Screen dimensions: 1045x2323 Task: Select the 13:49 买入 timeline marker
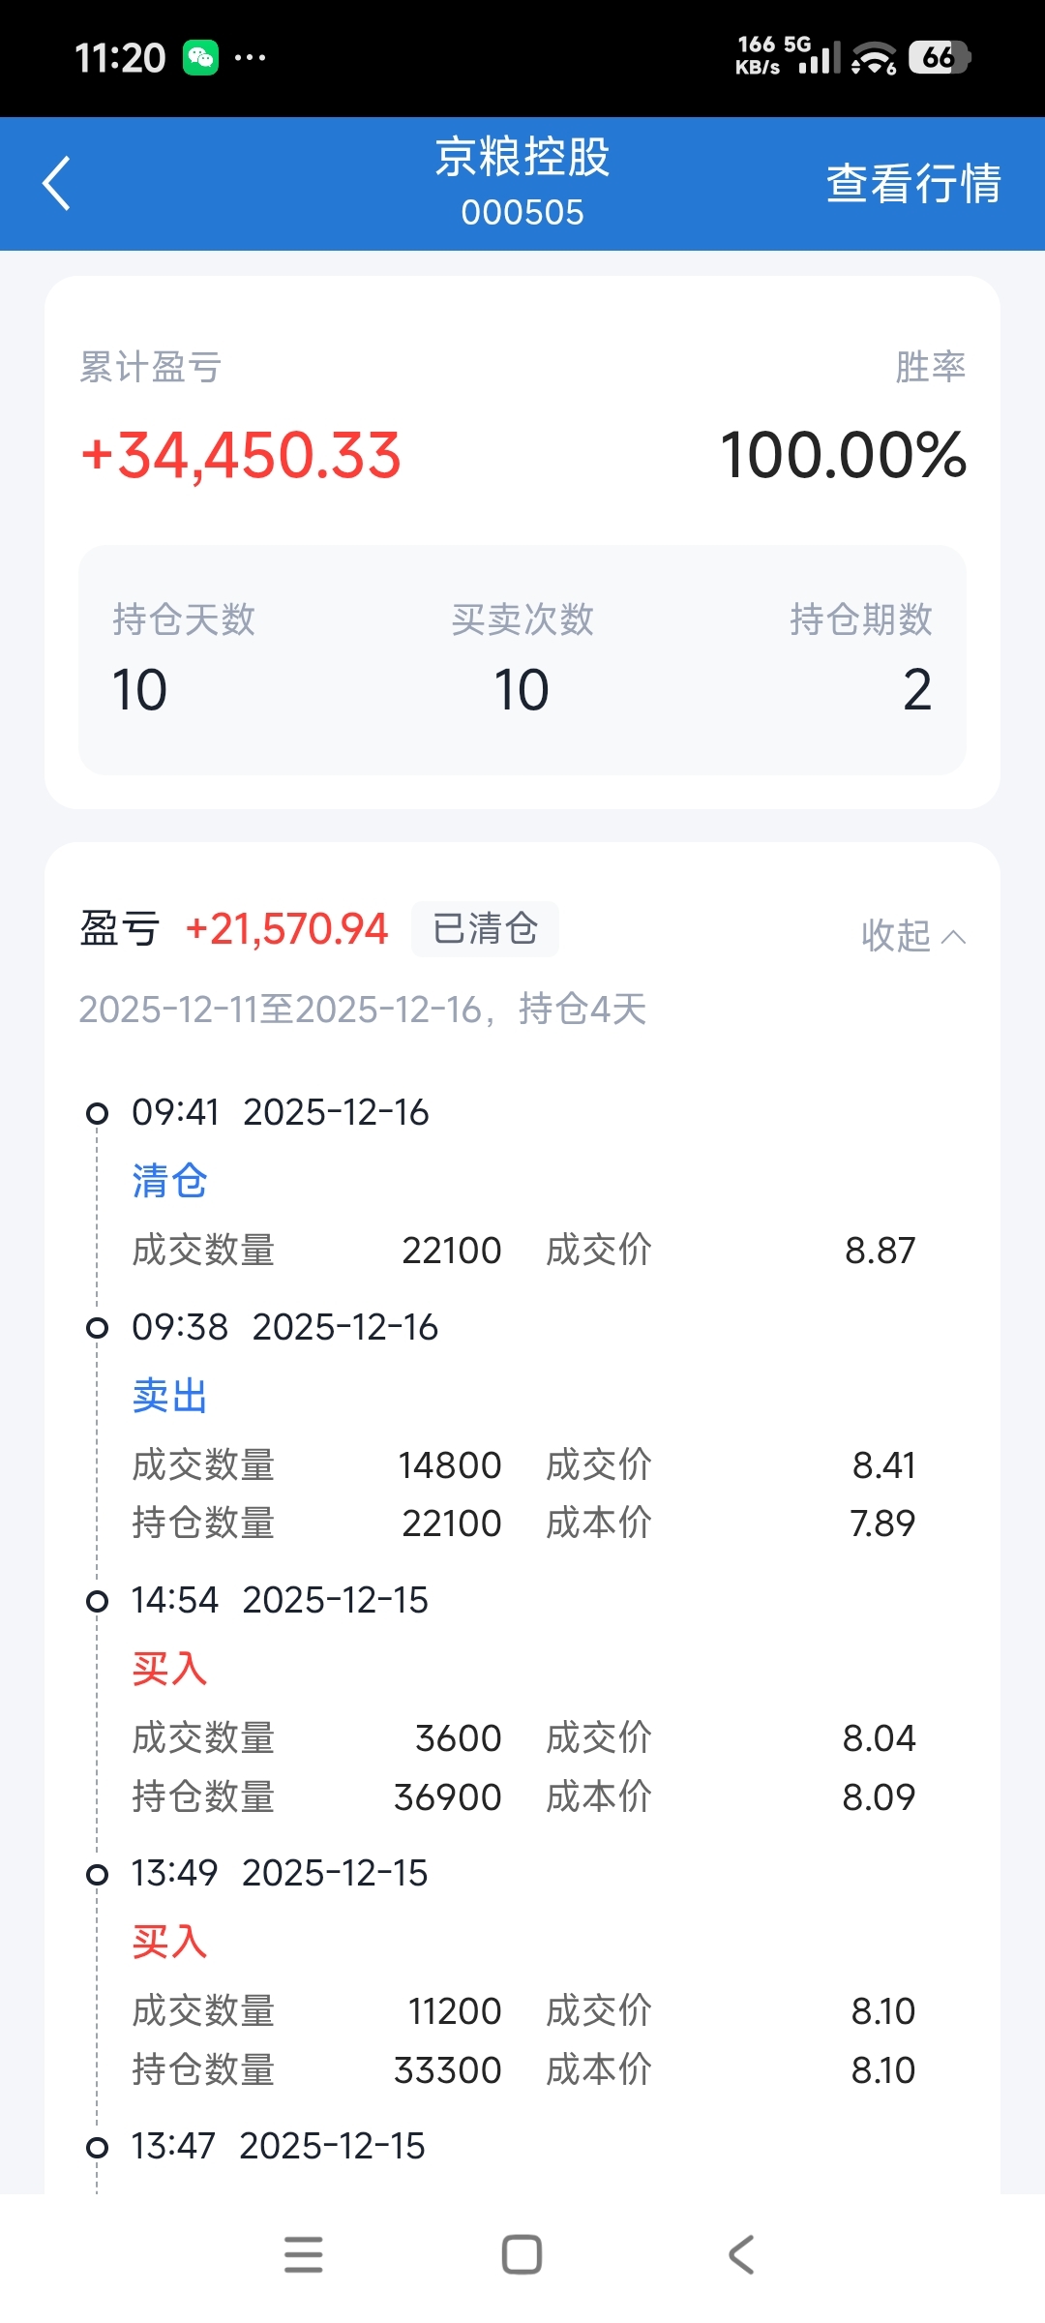[x=97, y=1874]
